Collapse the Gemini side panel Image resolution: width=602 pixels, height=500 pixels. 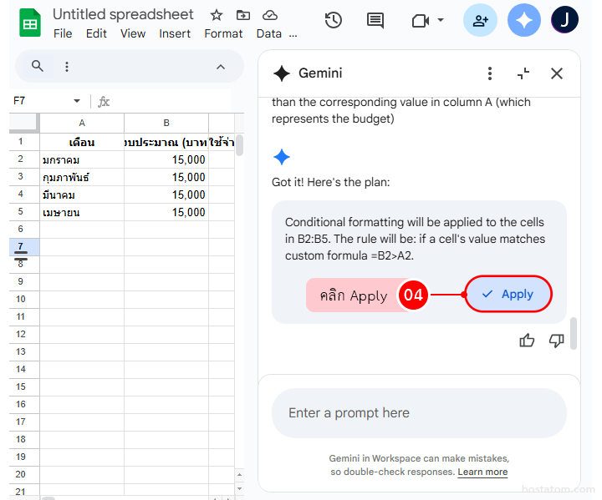[x=523, y=73]
